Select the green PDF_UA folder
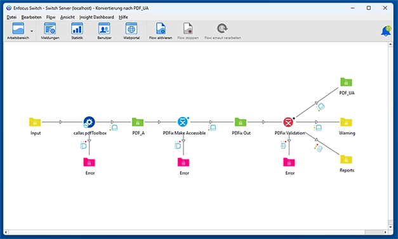Viewport: 398px width, 239px height. [346, 82]
